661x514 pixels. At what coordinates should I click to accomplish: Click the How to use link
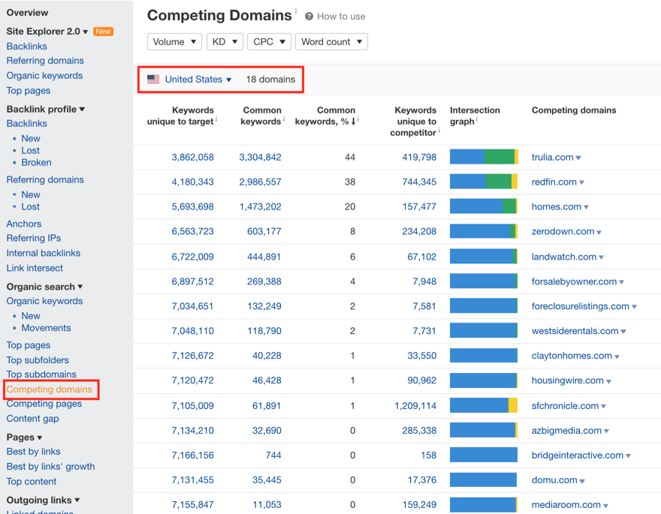click(x=341, y=17)
